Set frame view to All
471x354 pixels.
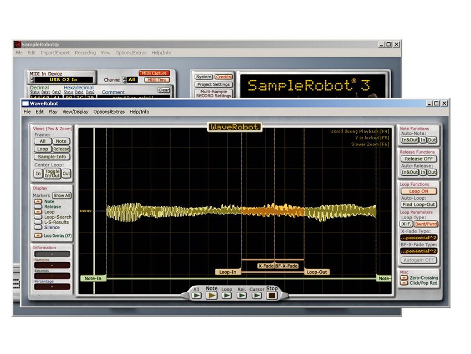43,141
